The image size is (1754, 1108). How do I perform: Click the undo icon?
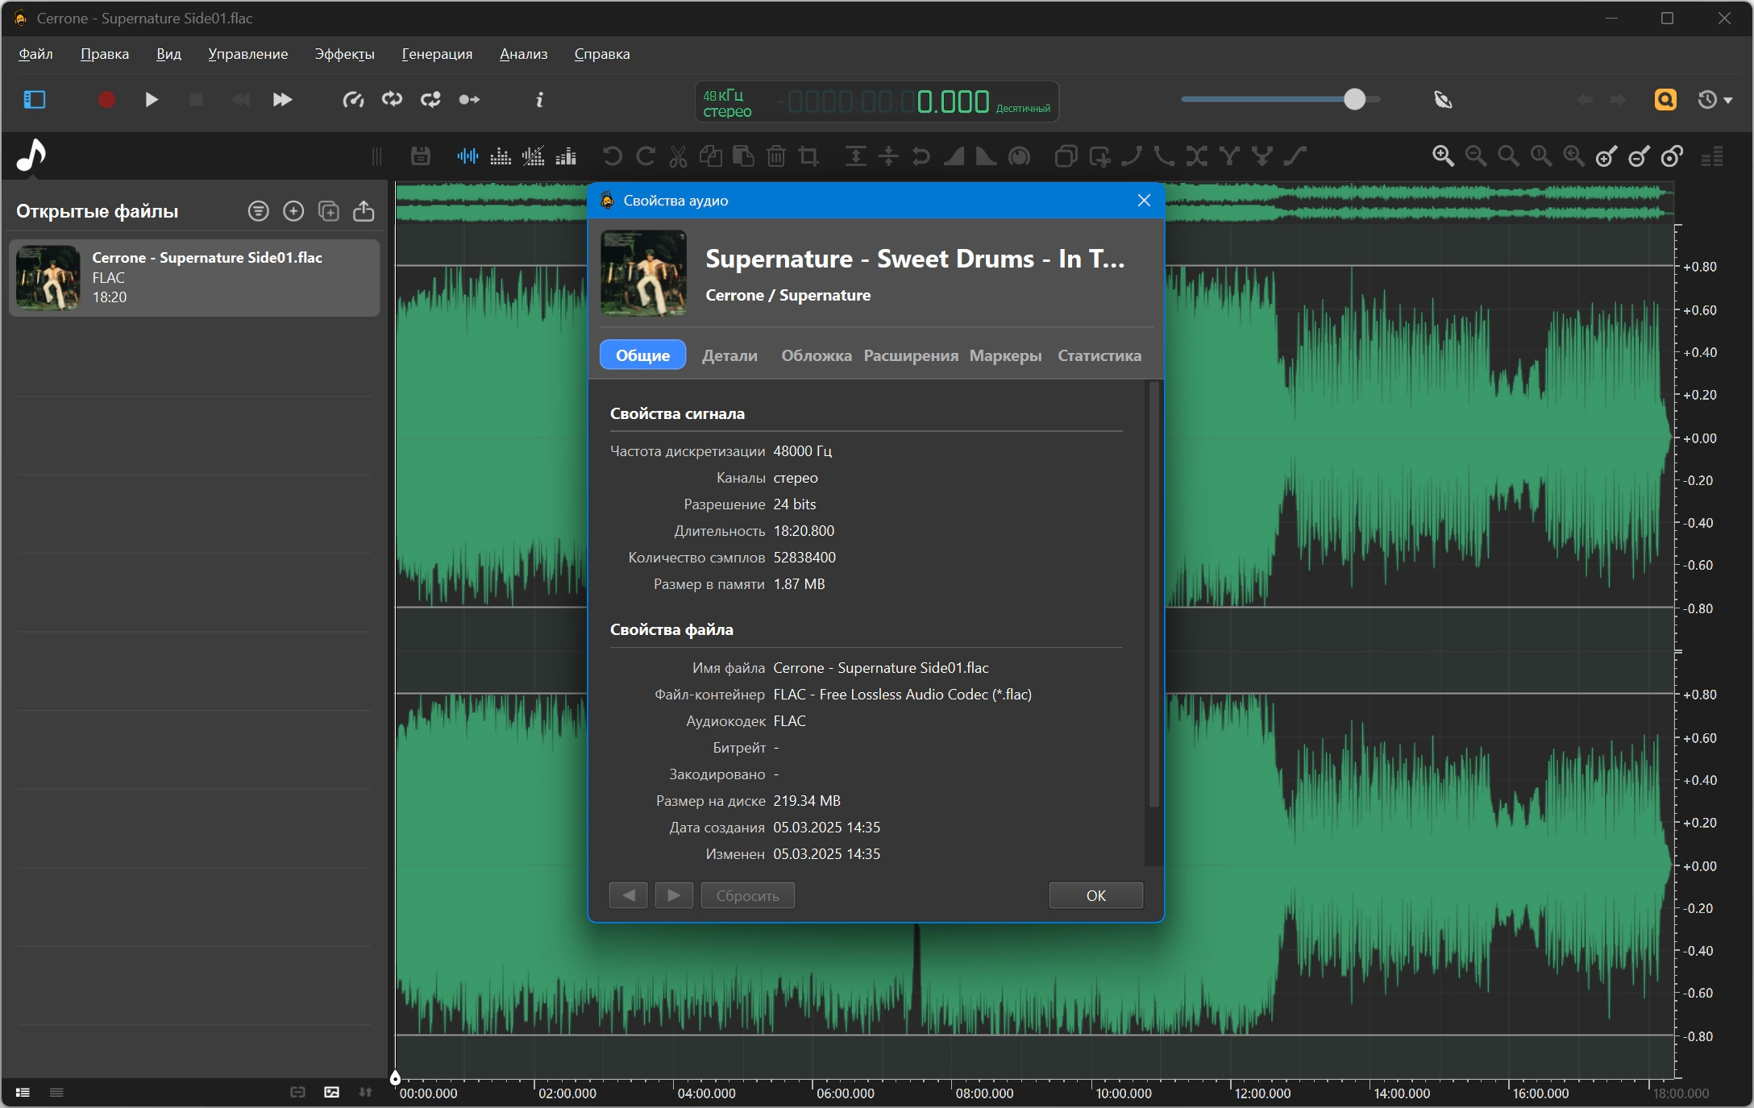point(613,156)
